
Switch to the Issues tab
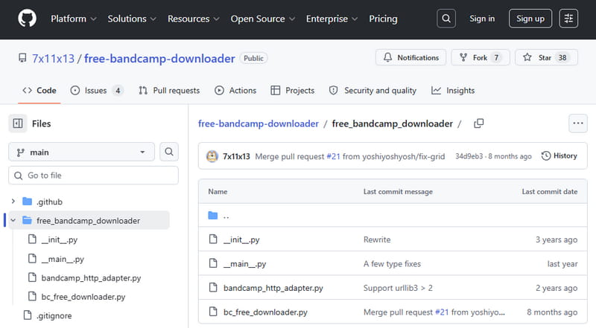[97, 90]
